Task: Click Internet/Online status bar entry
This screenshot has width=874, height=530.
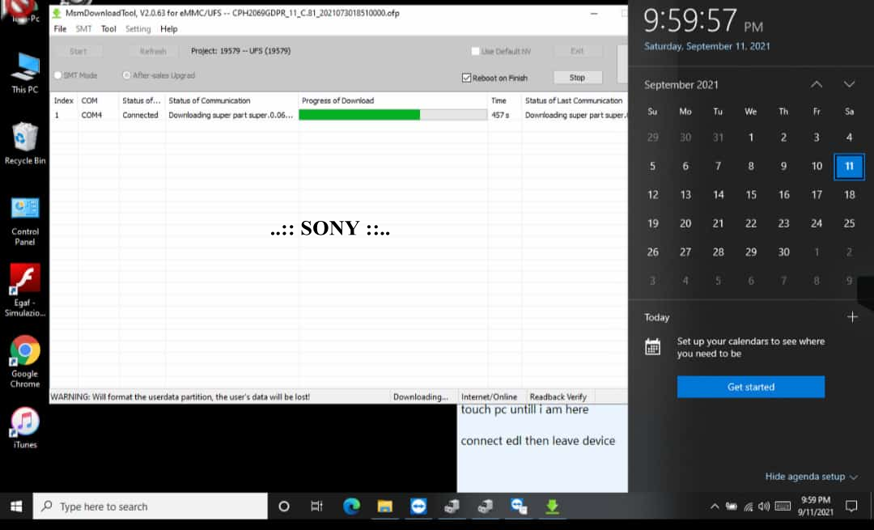Action: pyautogui.click(x=490, y=396)
